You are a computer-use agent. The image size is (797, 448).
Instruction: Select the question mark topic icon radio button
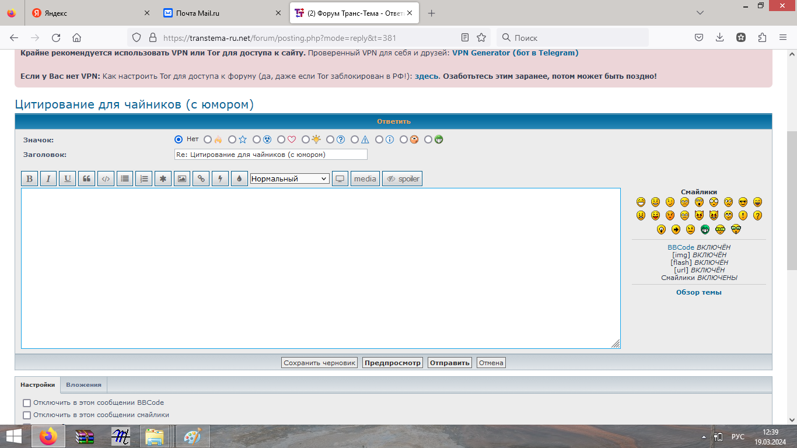click(330, 139)
